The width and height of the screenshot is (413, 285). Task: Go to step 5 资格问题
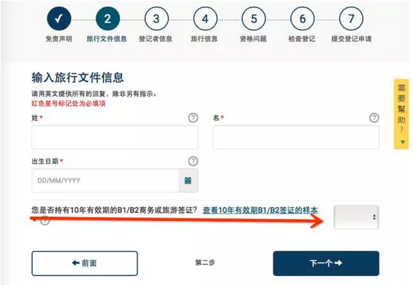point(254,18)
